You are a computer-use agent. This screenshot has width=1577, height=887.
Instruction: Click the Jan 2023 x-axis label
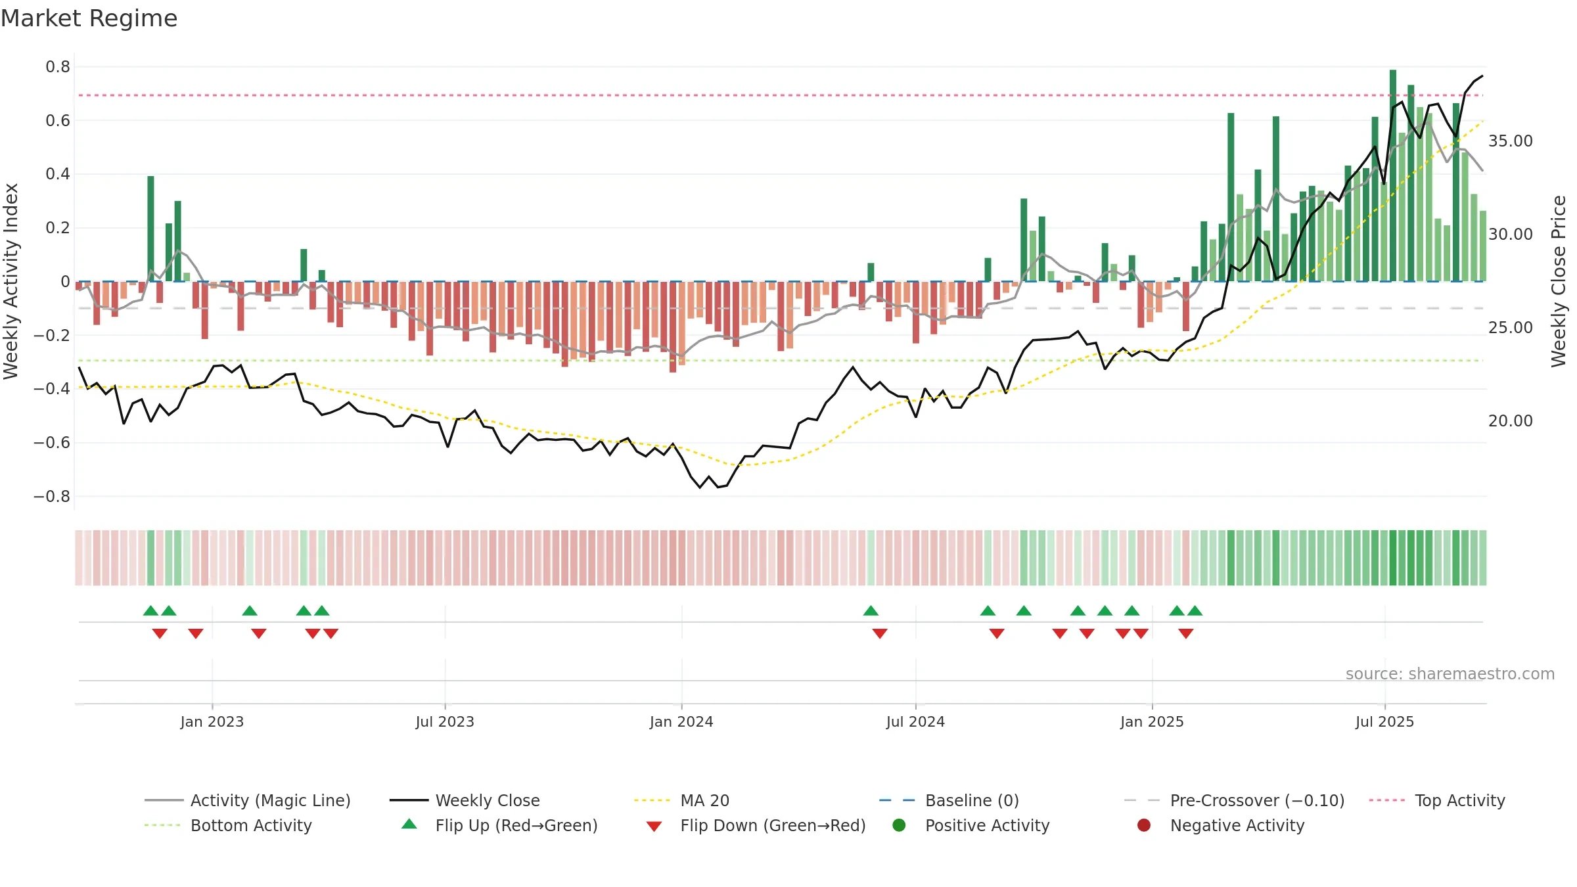point(212,721)
